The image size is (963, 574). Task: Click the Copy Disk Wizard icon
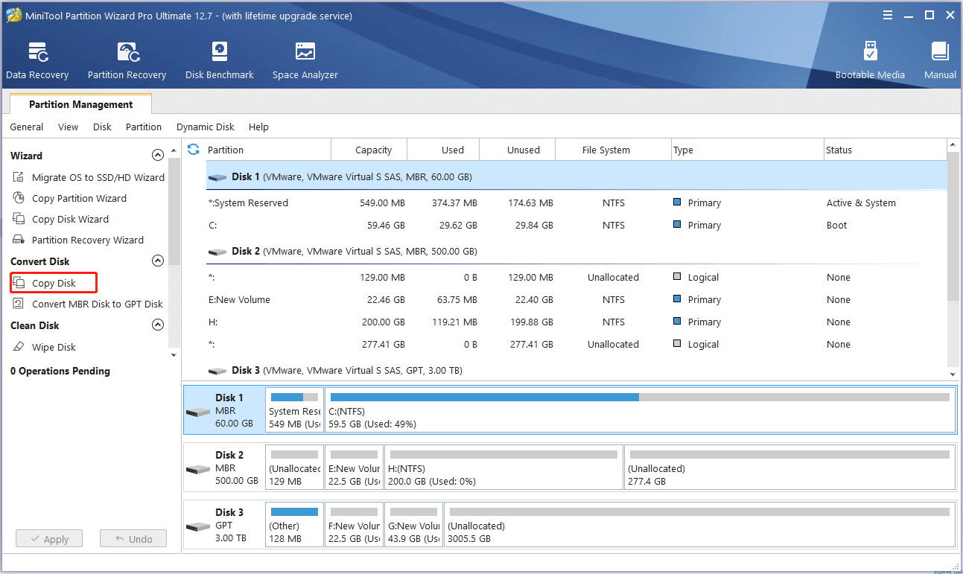click(x=19, y=219)
